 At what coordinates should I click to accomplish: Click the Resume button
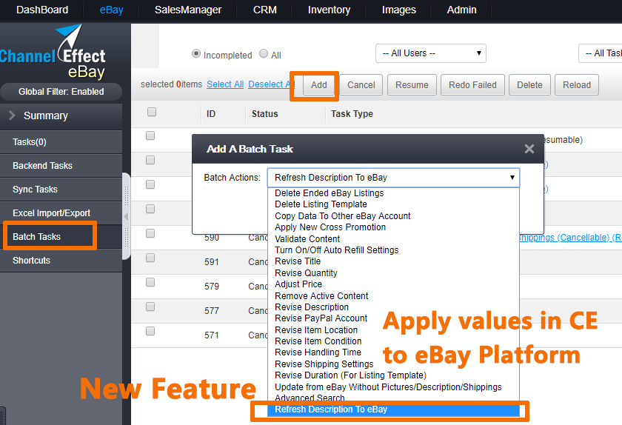click(x=412, y=85)
